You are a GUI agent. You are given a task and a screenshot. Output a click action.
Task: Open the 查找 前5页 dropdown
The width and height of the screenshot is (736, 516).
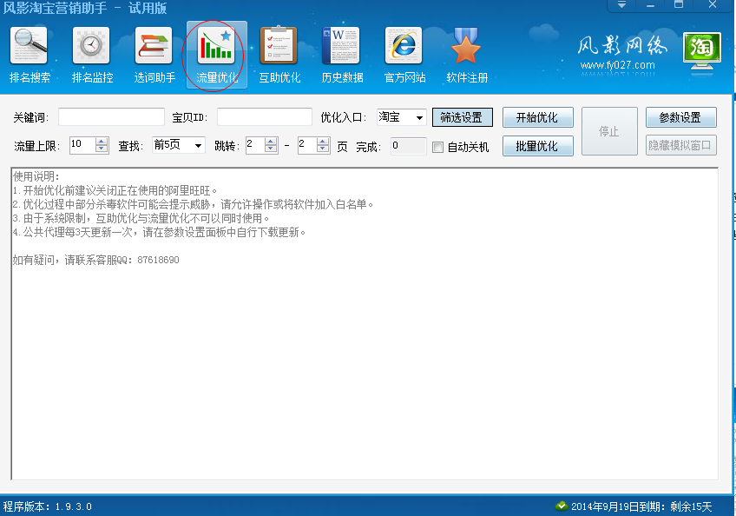179,145
